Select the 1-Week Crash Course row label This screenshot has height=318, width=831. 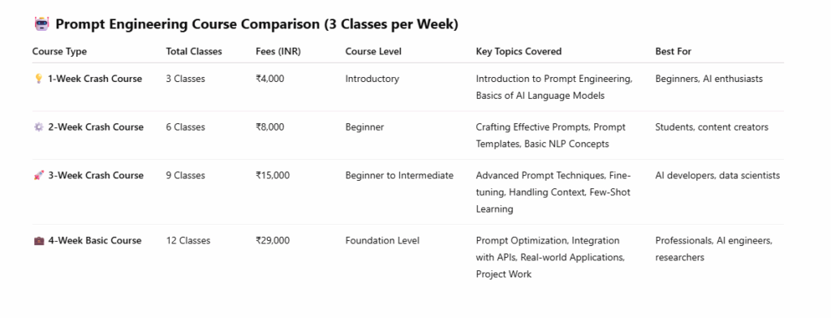pyautogui.click(x=95, y=79)
